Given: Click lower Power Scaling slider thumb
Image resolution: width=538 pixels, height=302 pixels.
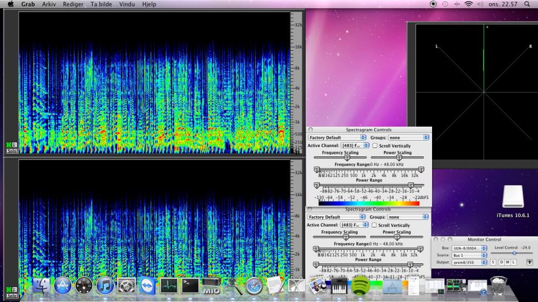Looking at the screenshot, I should point(397,237).
